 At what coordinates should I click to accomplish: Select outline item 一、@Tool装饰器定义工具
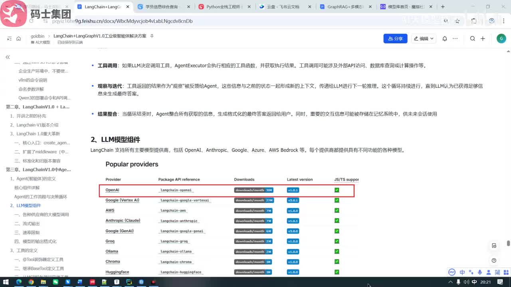click(x=39, y=259)
